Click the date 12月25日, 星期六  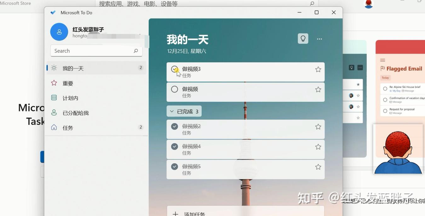coord(187,51)
